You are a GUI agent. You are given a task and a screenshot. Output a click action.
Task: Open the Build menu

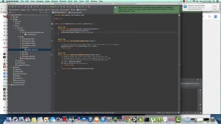[70, 1]
